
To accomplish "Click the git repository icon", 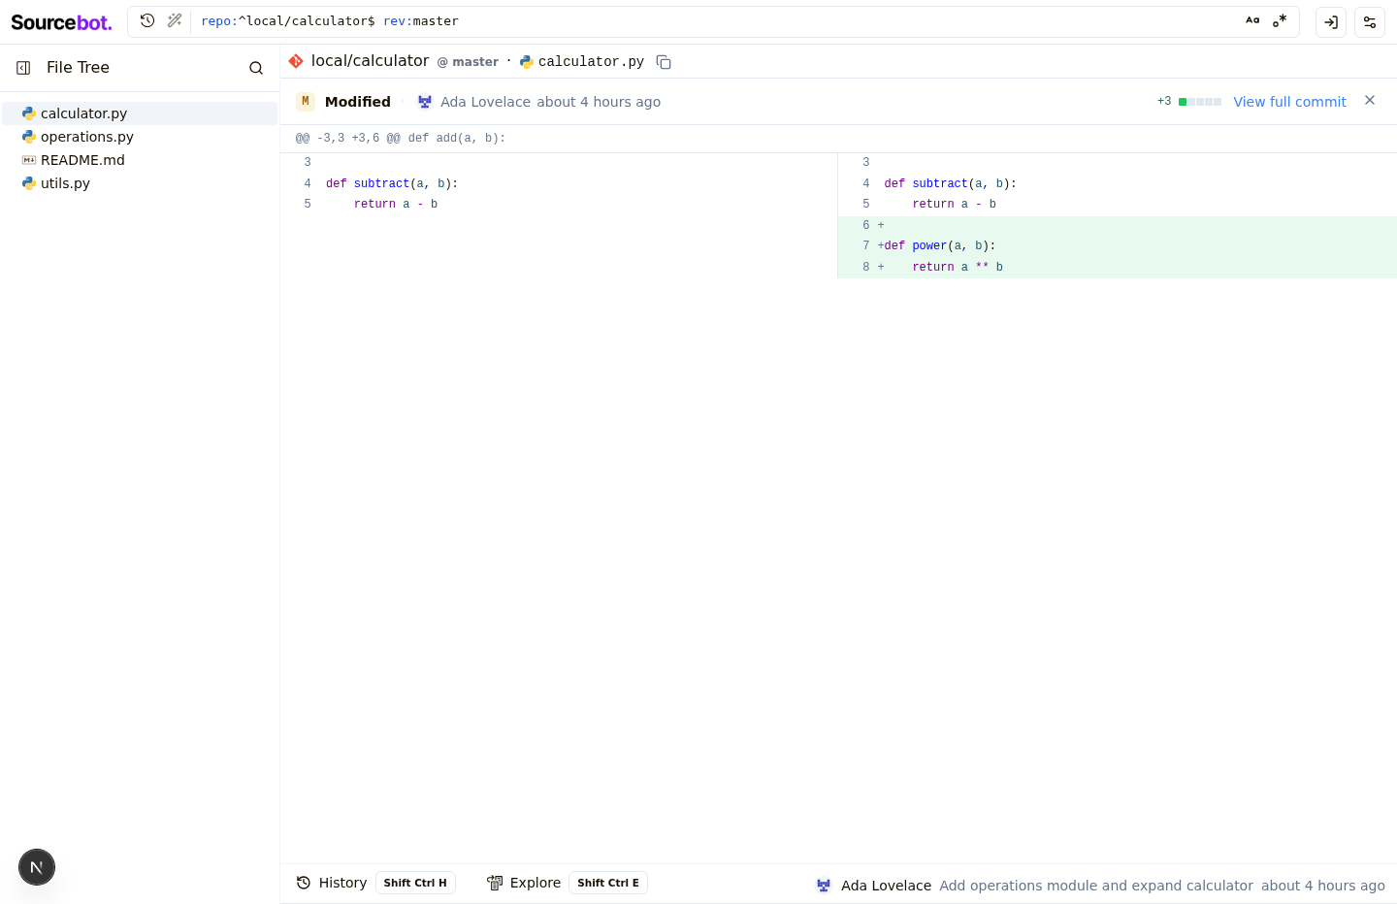I will click(296, 61).
